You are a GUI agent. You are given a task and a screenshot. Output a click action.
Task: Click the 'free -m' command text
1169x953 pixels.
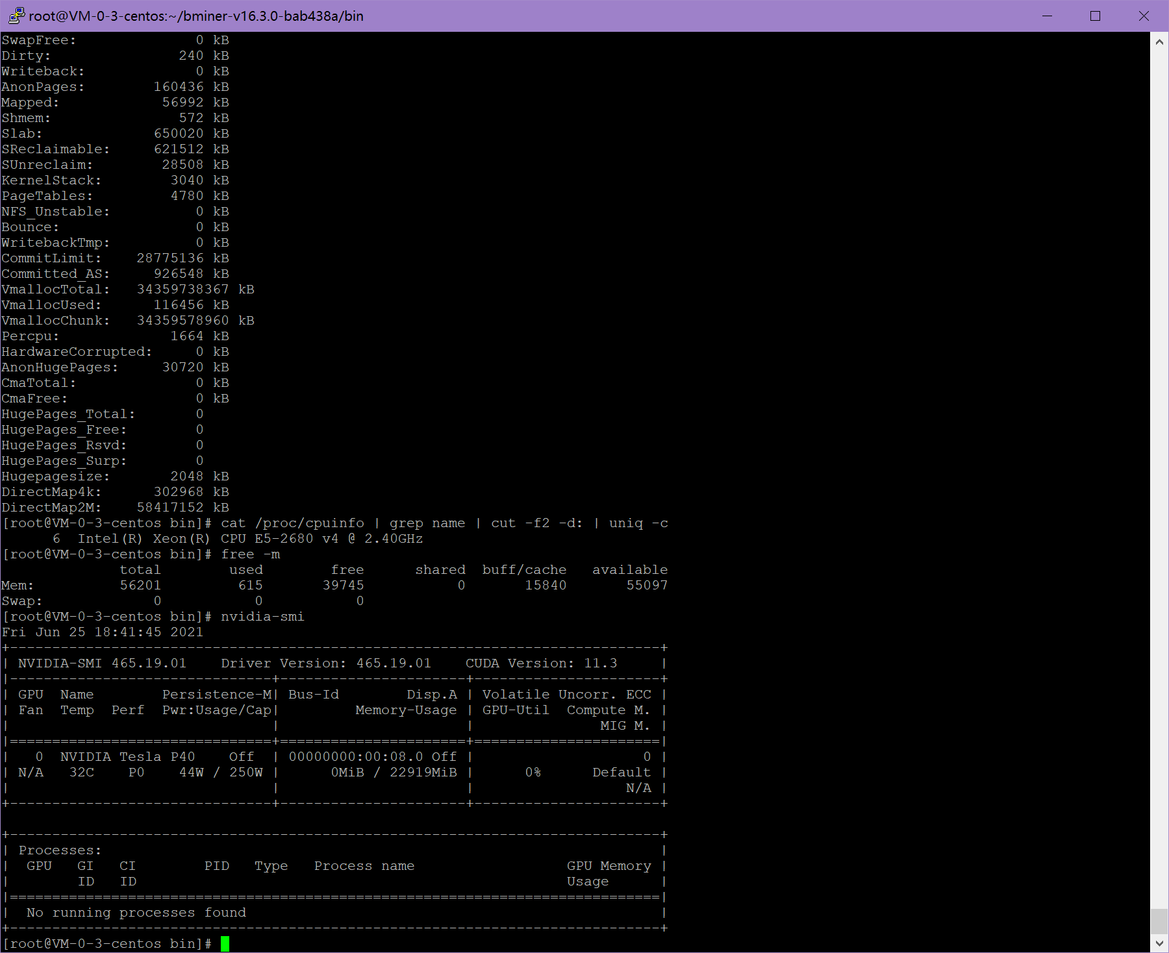tap(250, 554)
